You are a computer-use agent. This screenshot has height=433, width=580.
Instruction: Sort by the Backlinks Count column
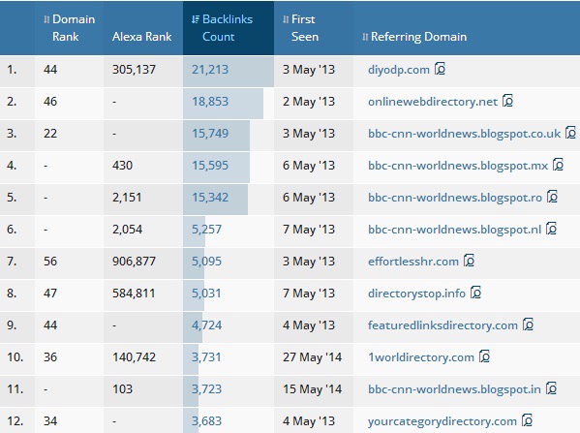pyautogui.click(x=222, y=28)
